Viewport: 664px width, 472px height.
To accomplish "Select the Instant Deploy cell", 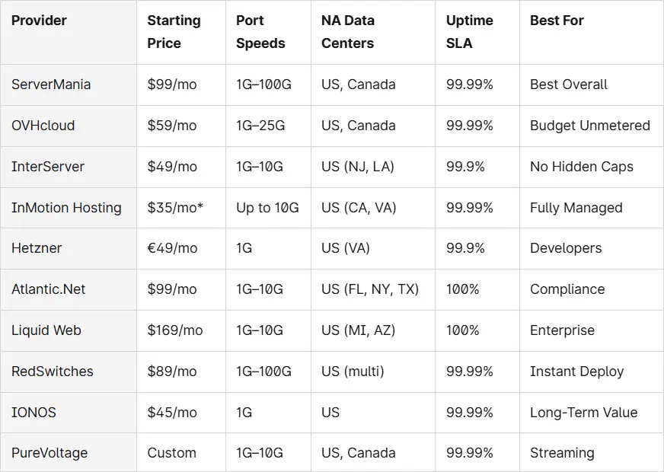I will [x=576, y=372].
